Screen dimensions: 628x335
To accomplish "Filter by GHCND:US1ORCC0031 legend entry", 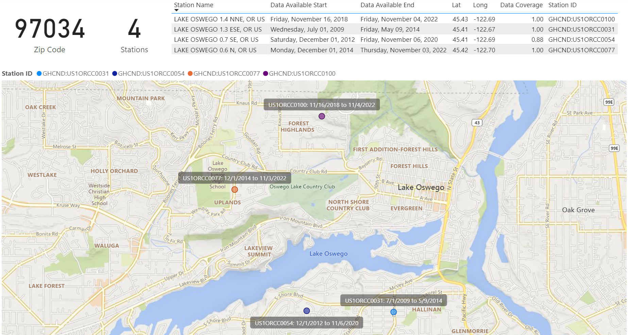I will point(75,74).
